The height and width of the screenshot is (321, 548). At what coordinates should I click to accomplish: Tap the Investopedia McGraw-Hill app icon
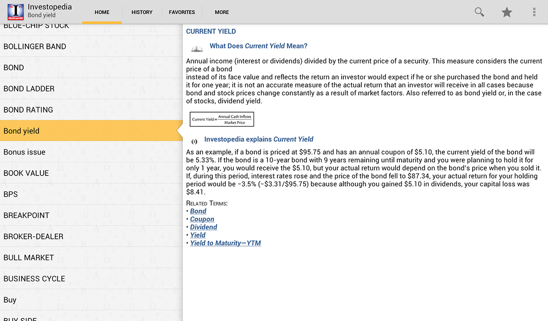pos(16,12)
